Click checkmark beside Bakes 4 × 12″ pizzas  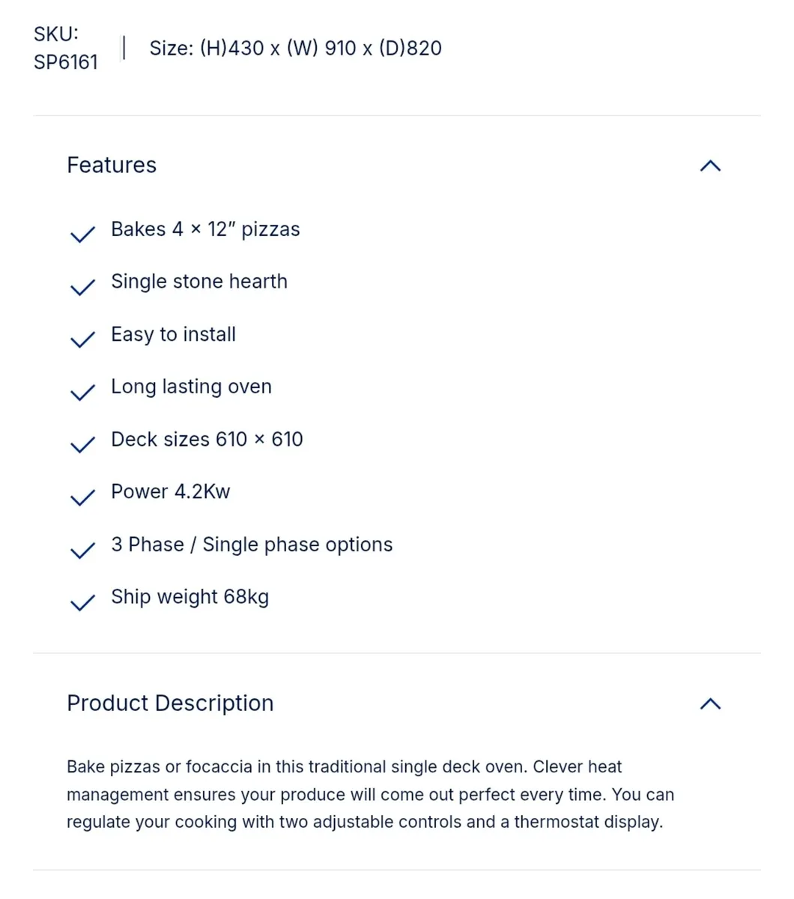(x=82, y=234)
